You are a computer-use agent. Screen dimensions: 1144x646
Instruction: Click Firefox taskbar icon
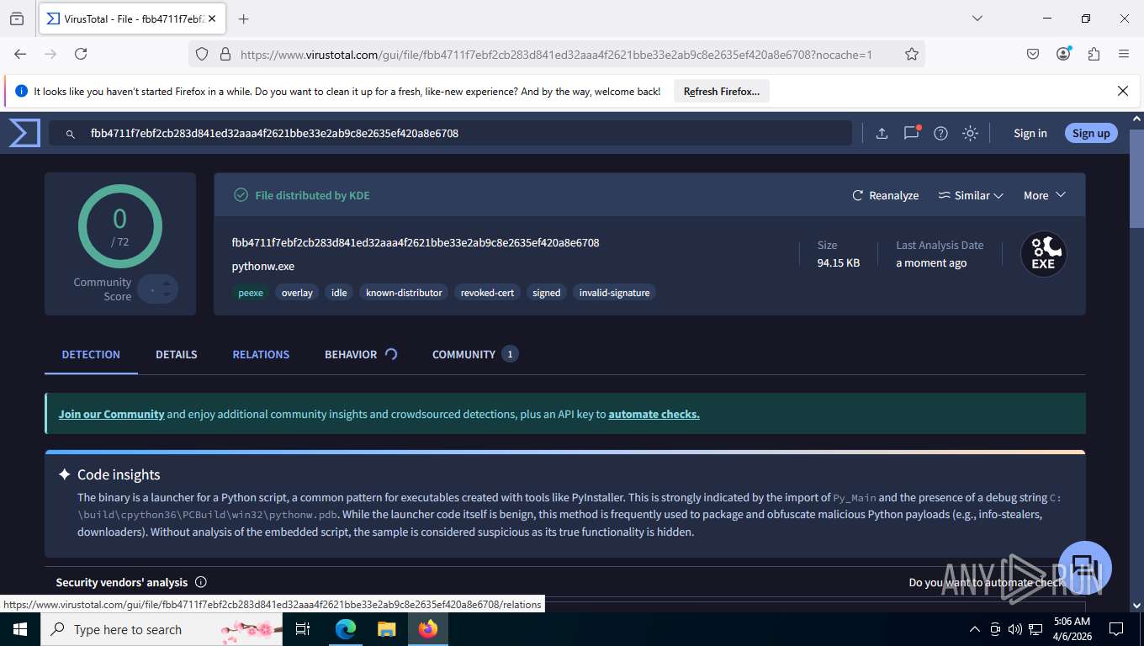coord(428,629)
